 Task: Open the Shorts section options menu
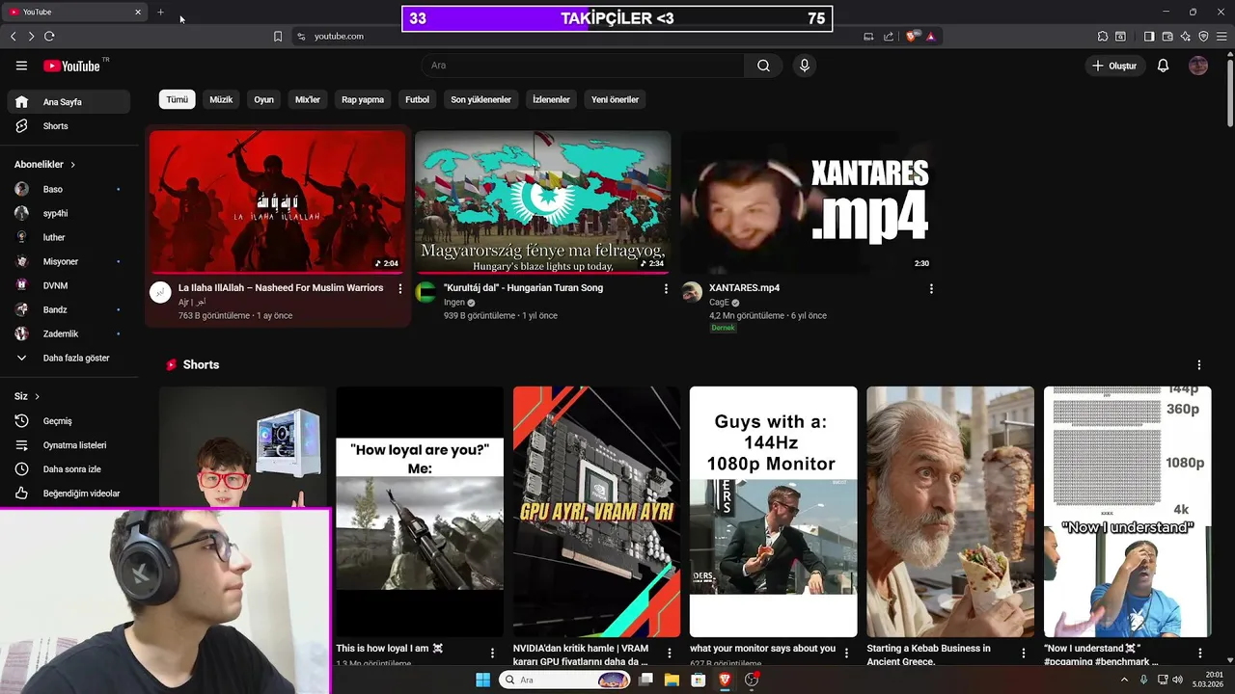(x=1199, y=365)
